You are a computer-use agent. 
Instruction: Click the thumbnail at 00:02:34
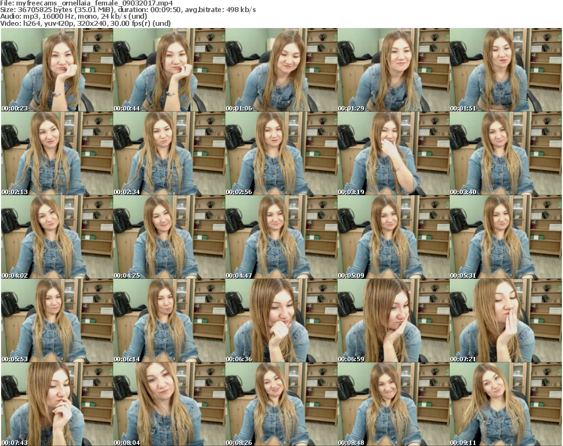[169, 153]
